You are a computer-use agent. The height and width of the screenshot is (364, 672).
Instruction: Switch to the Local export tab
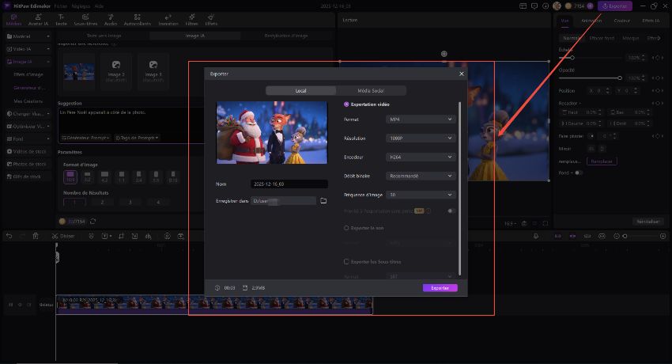tap(301, 90)
